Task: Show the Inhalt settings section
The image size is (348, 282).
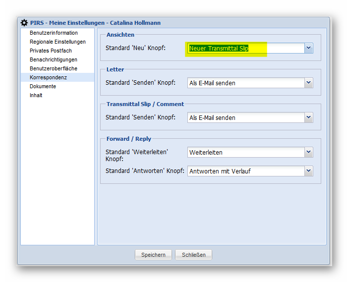Action: tap(36, 95)
